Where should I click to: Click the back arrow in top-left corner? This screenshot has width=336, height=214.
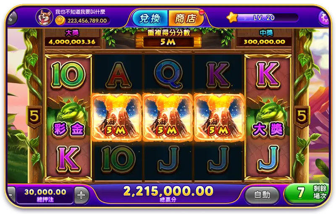[x=12, y=18]
